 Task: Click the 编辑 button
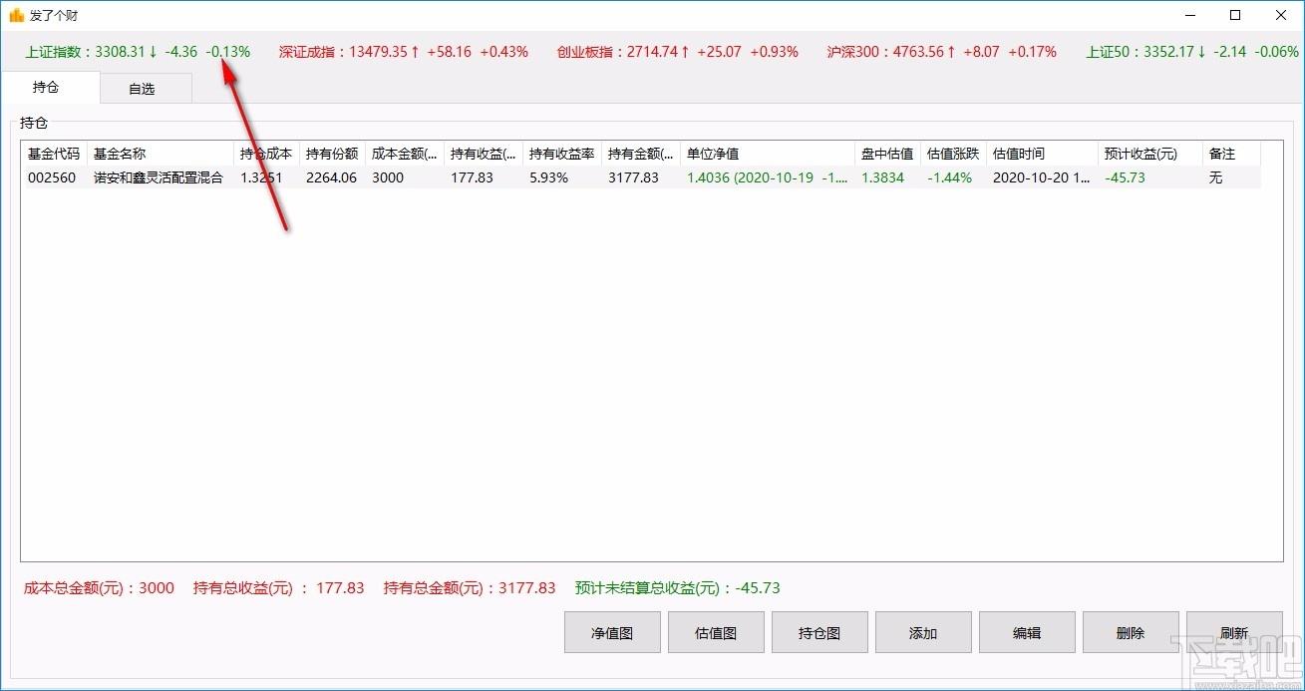[1026, 631]
